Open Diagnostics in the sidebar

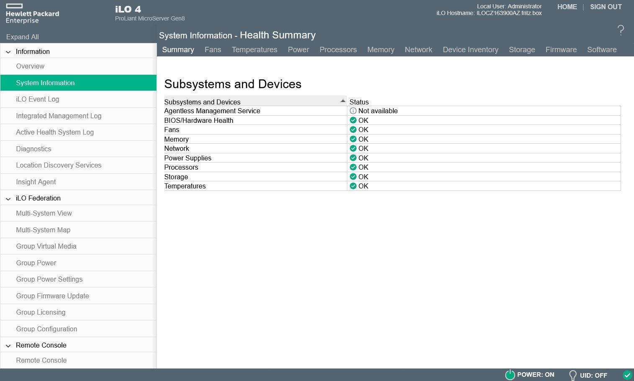[x=78, y=149]
